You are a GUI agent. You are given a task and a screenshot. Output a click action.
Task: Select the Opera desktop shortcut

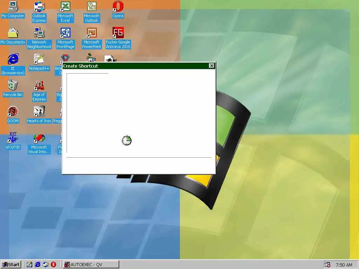[118, 9]
